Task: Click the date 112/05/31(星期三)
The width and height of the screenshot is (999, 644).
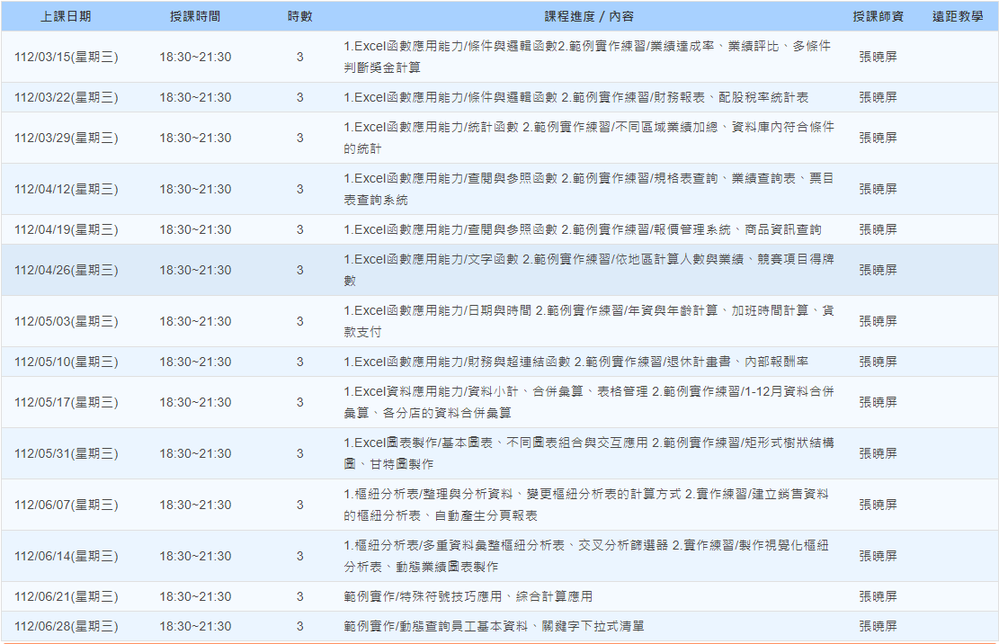Action: [67, 453]
